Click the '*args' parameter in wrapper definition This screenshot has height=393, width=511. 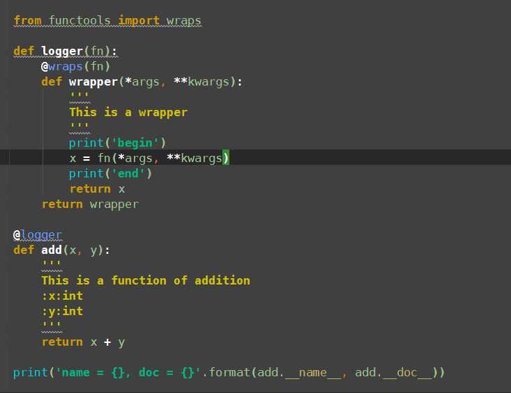point(142,81)
